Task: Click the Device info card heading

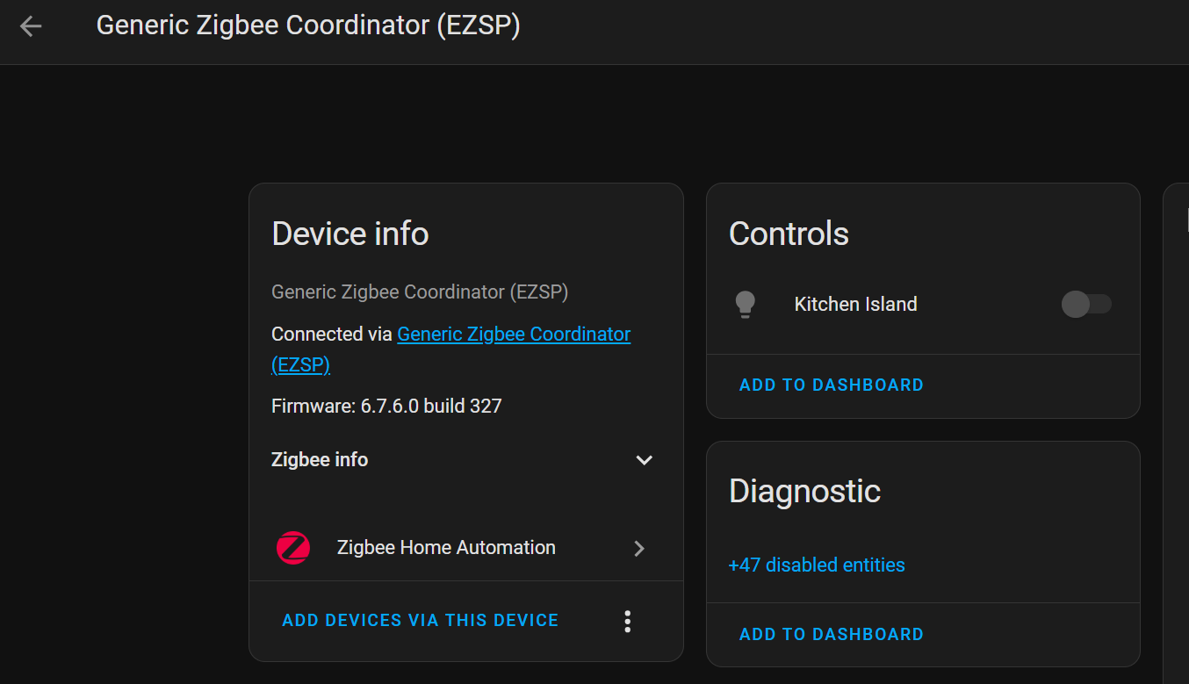Action: [350, 234]
